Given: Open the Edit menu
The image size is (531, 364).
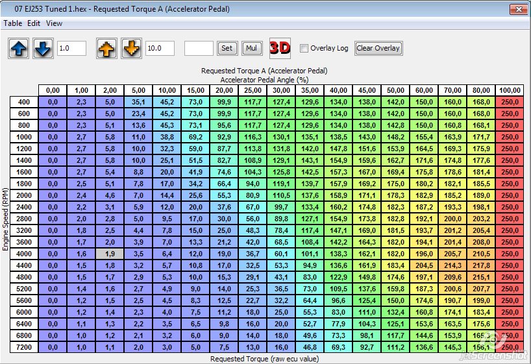Looking at the screenshot, I should pyautogui.click(x=34, y=23).
